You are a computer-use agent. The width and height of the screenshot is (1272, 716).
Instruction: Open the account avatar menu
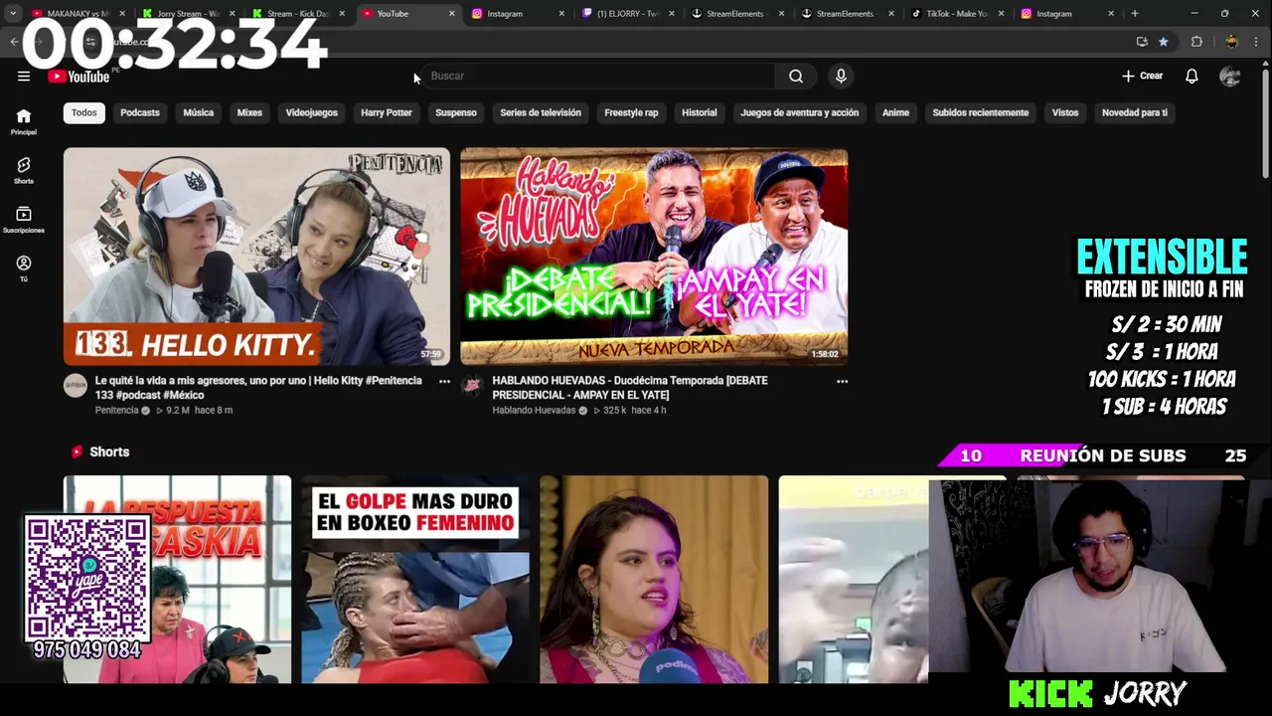point(1230,76)
